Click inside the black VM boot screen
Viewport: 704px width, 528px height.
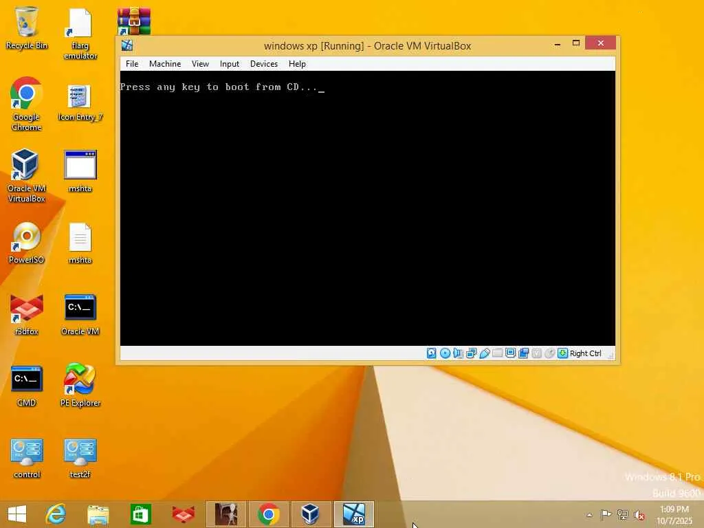click(x=367, y=208)
